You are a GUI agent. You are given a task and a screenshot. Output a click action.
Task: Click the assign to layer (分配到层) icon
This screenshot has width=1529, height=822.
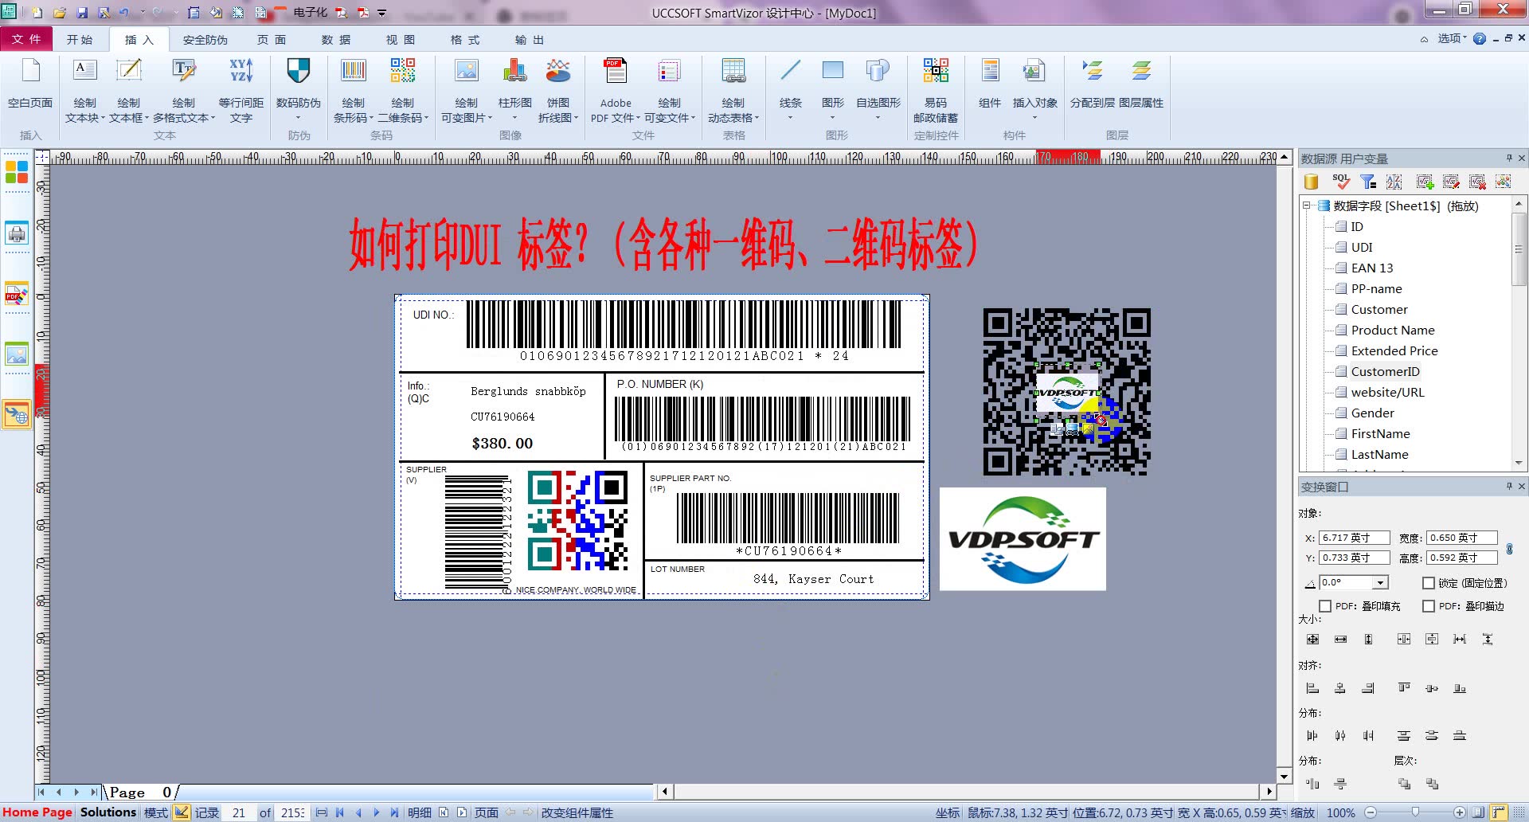[1092, 83]
